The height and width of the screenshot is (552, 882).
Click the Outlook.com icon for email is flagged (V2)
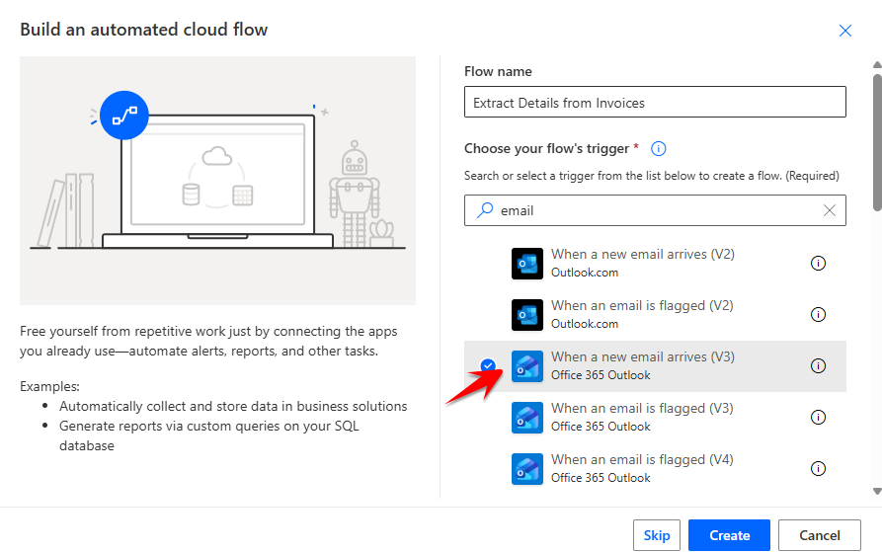point(527,315)
